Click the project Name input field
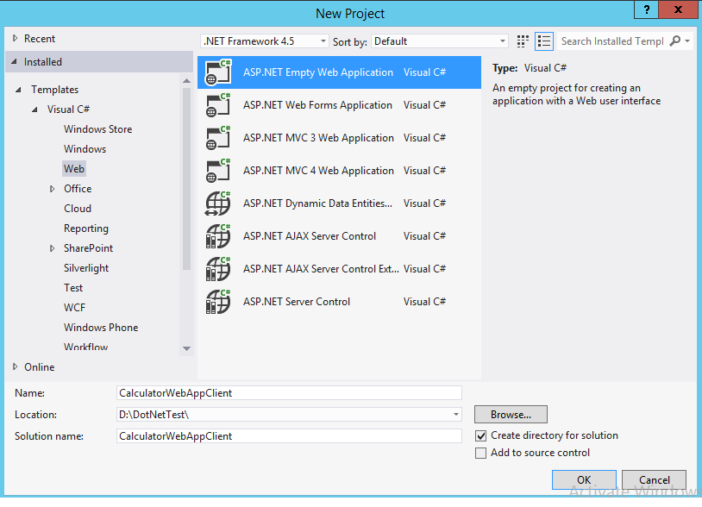The width and height of the screenshot is (702, 507). tap(289, 393)
